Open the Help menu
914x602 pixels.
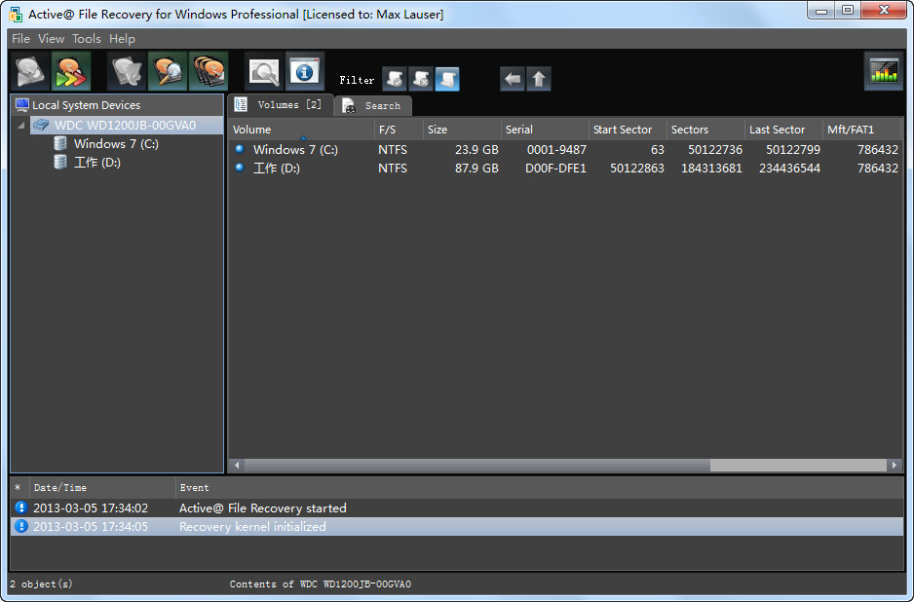[x=122, y=38]
